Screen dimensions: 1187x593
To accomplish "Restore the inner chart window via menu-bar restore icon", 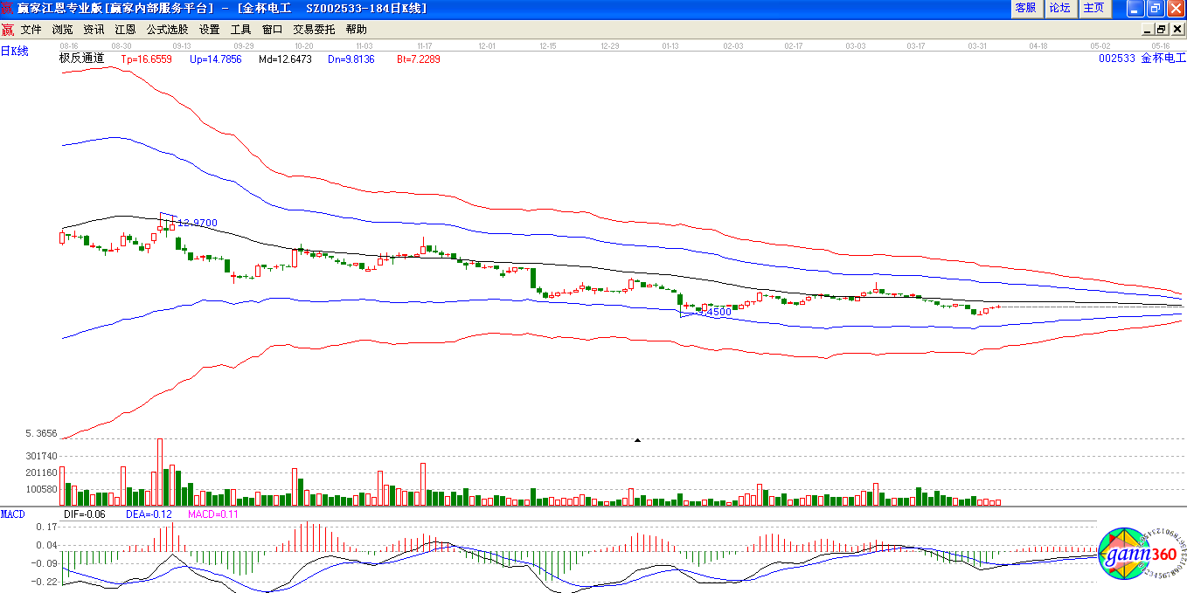I will 1161,29.
